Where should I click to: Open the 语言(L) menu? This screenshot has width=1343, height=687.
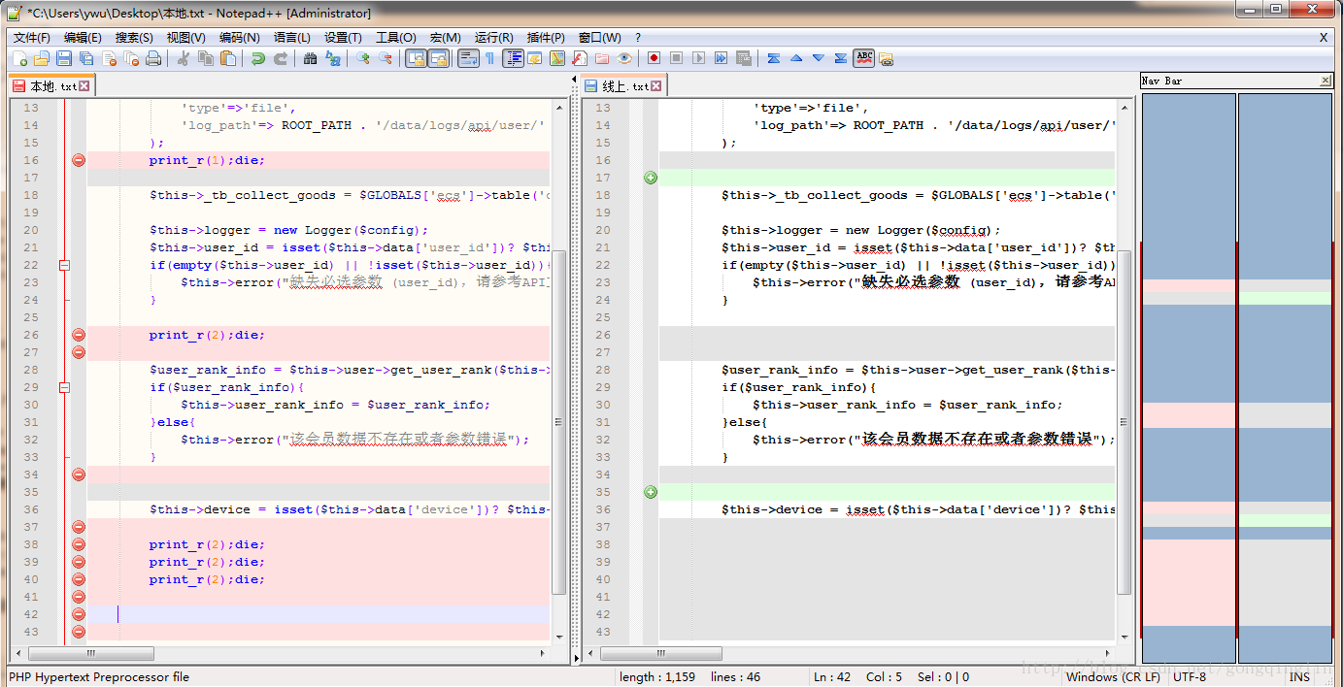point(291,37)
